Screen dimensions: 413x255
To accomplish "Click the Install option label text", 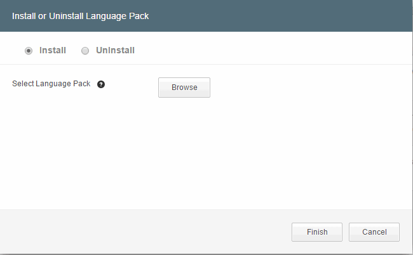I will [x=53, y=50].
